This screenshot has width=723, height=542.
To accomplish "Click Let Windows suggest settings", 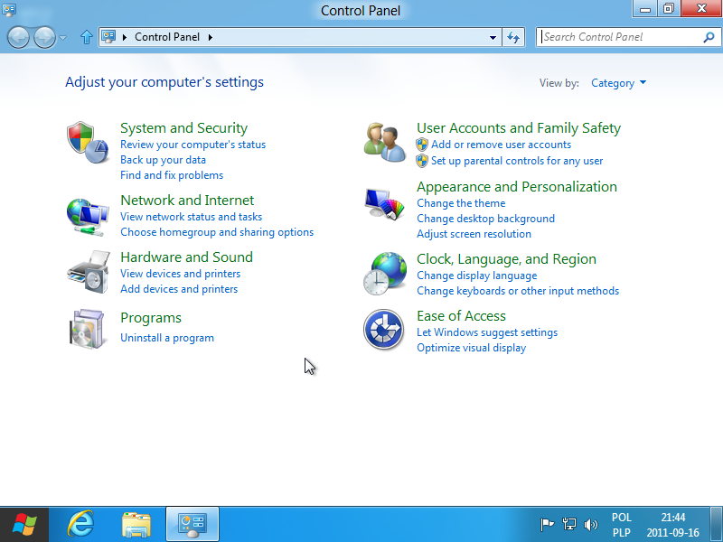I will (487, 332).
